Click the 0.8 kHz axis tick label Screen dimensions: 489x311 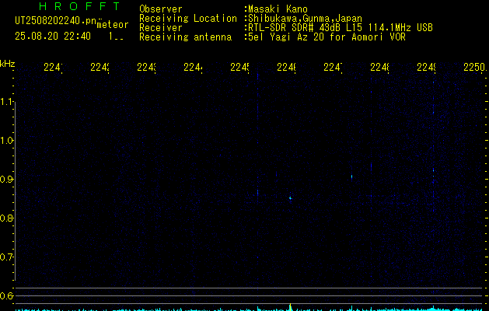6,218
